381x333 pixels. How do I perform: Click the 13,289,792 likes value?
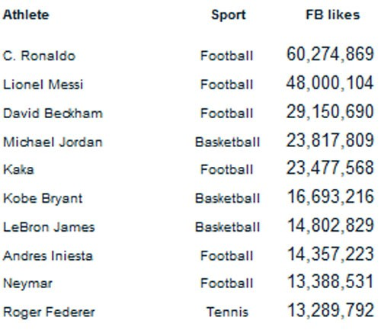tap(331, 310)
